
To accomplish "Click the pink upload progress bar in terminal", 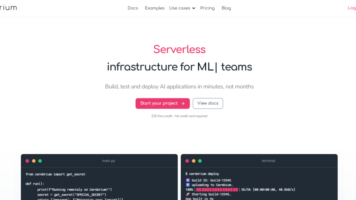I will click(x=217, y=190).
